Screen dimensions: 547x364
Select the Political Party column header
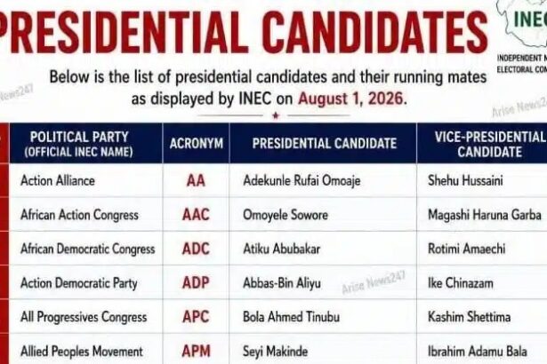point(79,144)
